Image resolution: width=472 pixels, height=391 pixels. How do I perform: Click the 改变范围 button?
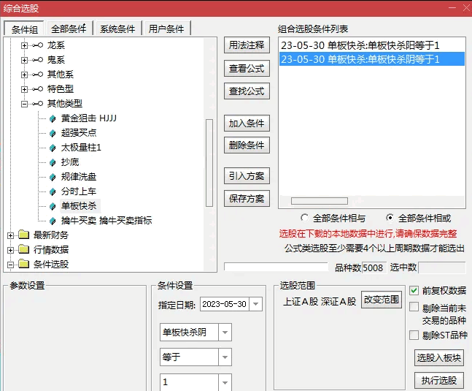[x=382, y=300]
